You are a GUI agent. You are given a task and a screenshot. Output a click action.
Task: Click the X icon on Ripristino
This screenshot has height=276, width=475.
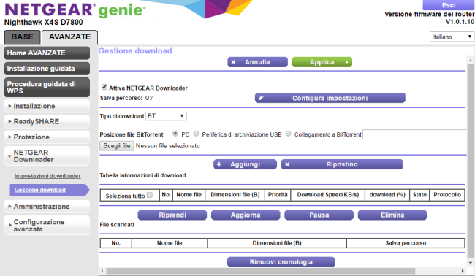pos(287,164)
